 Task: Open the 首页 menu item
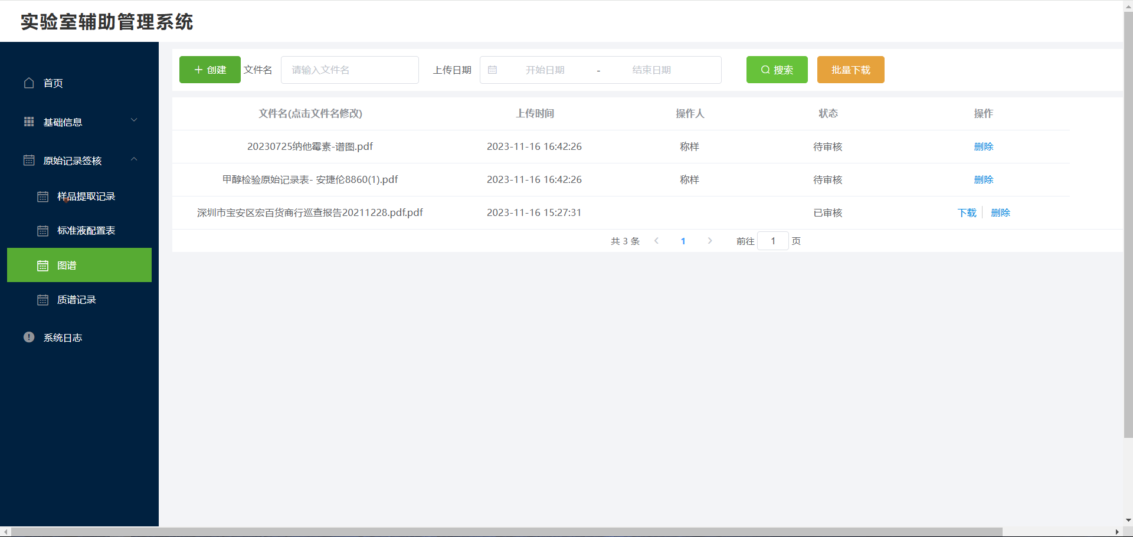79,83
